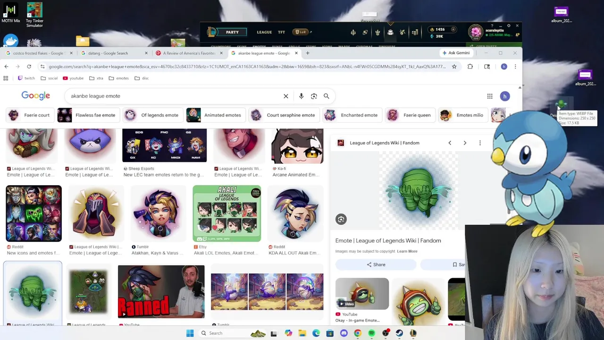Open Steam from taskbar

point(399,333)
